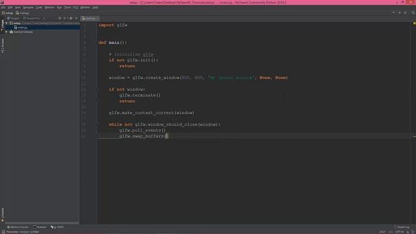416x234 pixels.
Task: Switch to the Project view tab
Action: click(13, 18)
